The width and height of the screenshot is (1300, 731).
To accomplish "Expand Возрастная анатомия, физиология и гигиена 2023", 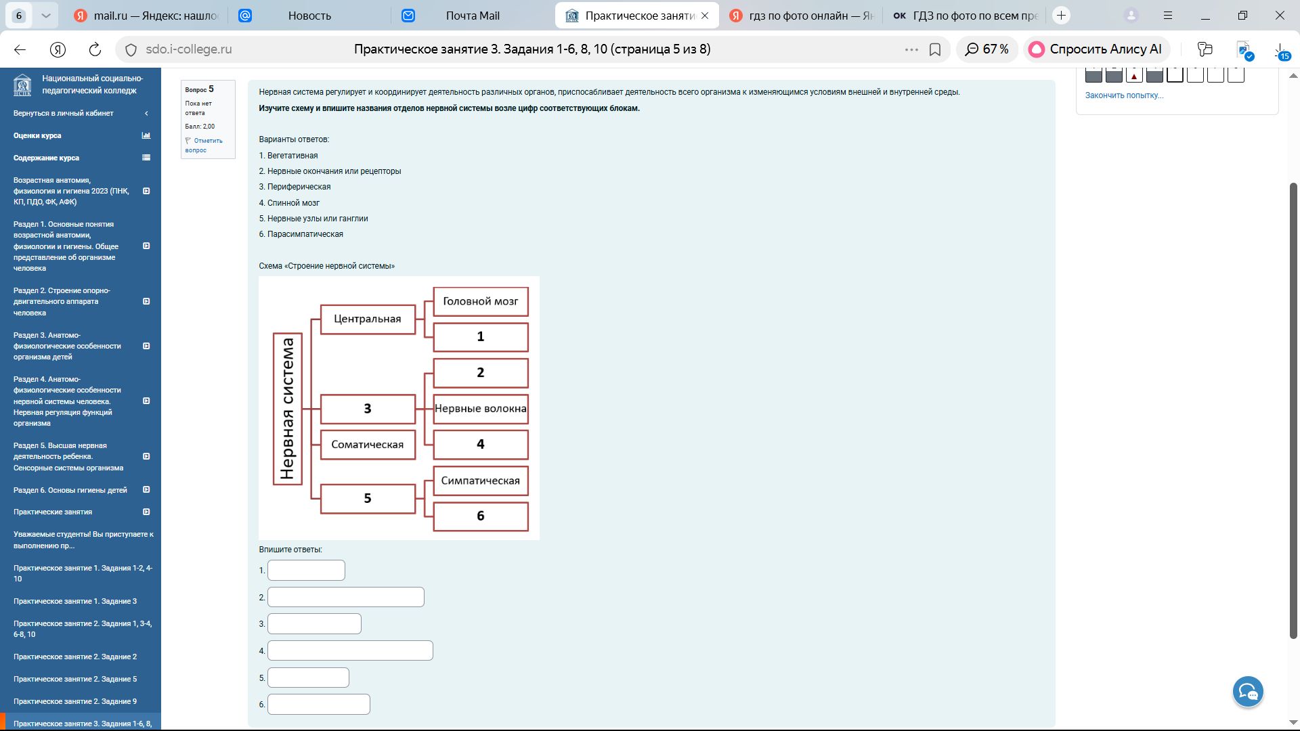I will 146,191.
